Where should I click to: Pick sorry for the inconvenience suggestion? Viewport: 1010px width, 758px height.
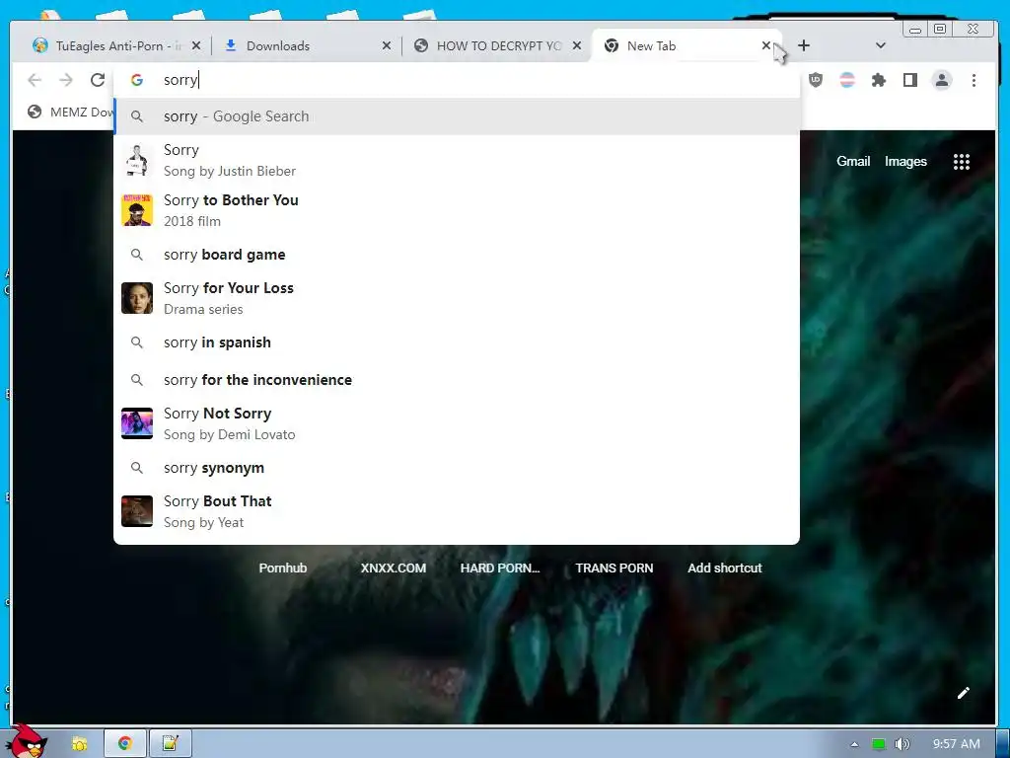pyautogui.click(x=457, y=380)
